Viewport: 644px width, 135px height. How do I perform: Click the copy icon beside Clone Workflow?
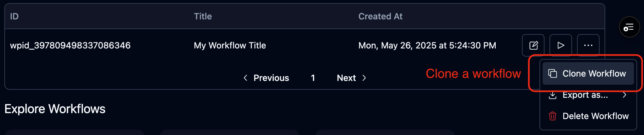(553, 73)
